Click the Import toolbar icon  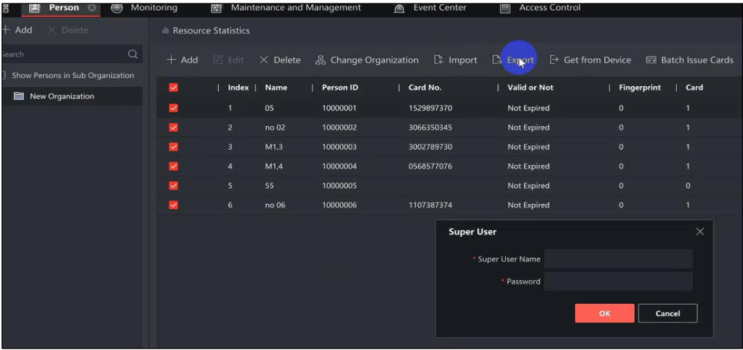point(439,60)
